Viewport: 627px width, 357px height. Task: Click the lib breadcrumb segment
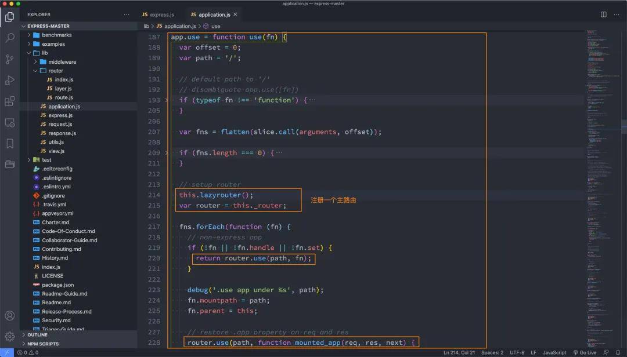pyautogui.click(x=146, y=26)
